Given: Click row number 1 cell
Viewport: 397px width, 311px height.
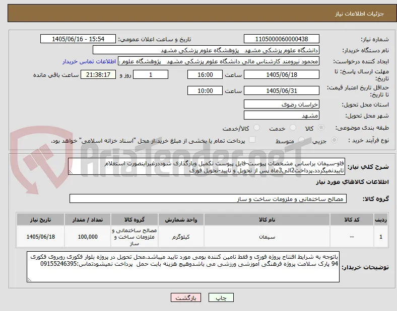Looking at the screenshot, I should [x=381, y=237].
